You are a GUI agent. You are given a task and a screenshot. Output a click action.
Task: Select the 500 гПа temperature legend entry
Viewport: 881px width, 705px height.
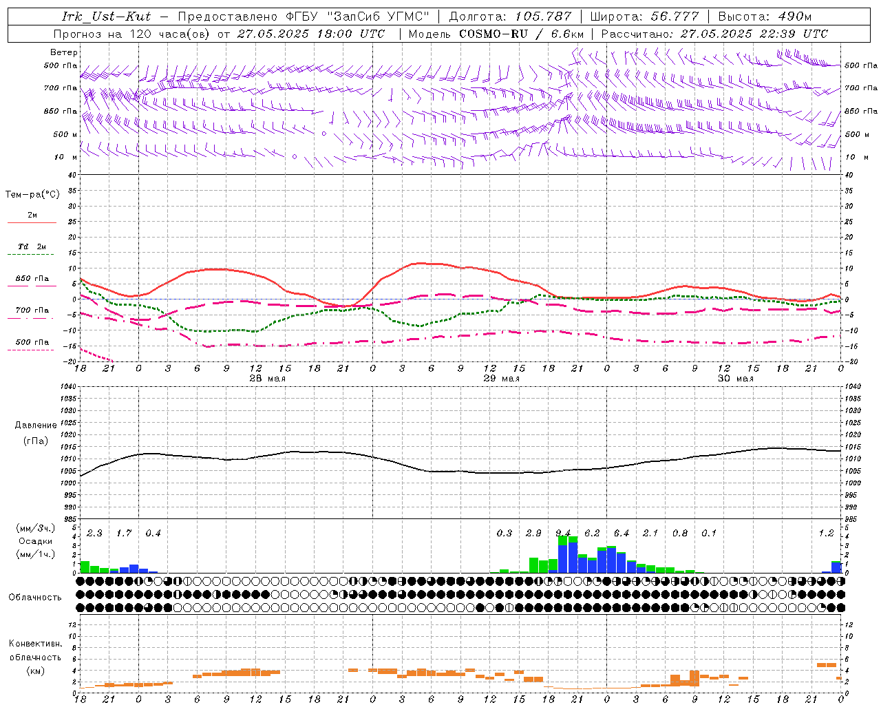(x=32, y=345)
